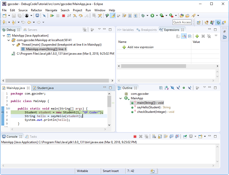Toggle Hide Local Types in Outline
This screenshot has width=229, height=175.
point(190,88)
